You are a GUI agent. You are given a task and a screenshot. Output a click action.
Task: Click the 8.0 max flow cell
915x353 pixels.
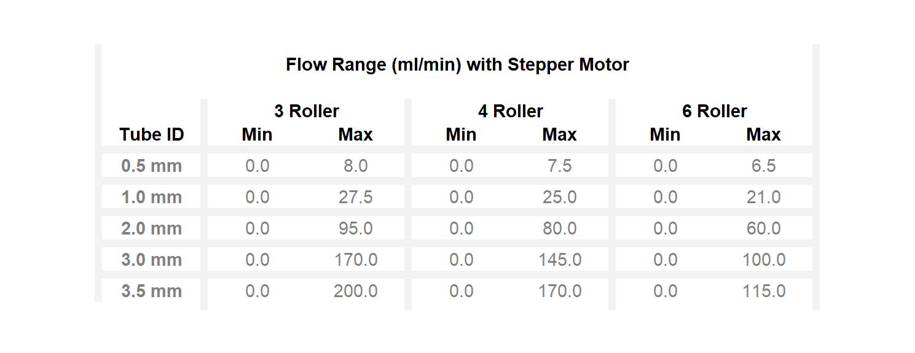click(x=356, y=166)
